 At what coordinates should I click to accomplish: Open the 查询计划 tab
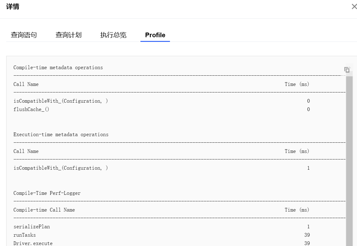click(x=68, y=35)
